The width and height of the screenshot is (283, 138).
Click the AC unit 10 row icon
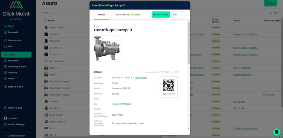(46, 41)
